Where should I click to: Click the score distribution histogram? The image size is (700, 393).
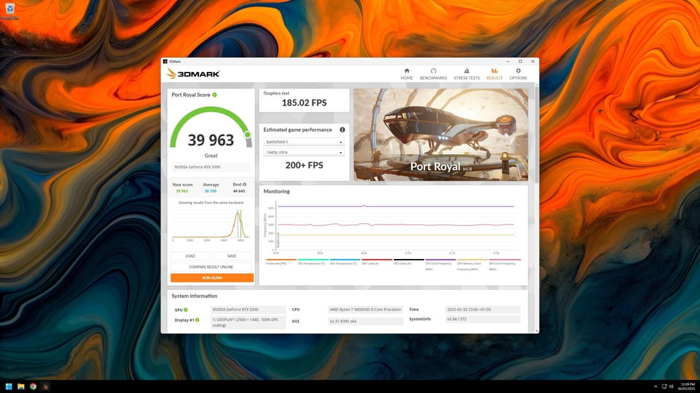(x=211, y=225)
